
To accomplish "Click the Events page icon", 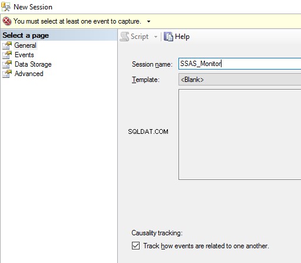I will (x=7, y=55).
